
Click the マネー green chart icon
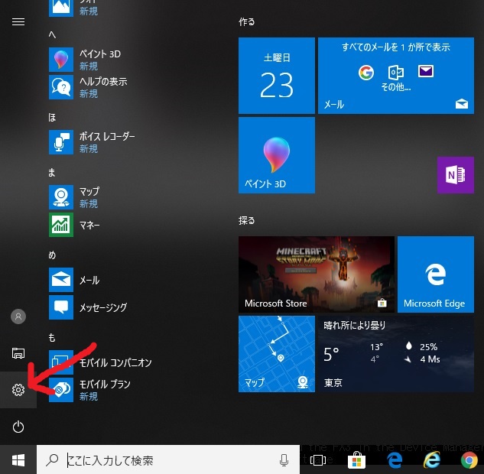tap(61, 225)
